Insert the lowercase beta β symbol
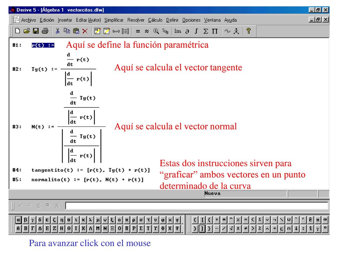Viewport: 341px width, 255px height. click(x=25, y=220)
